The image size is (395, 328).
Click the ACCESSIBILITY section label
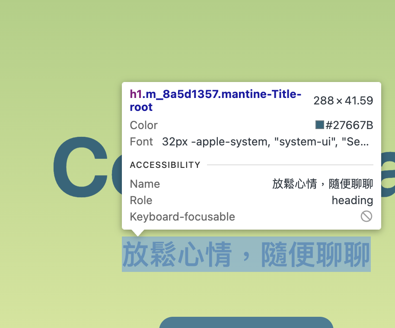165,165
